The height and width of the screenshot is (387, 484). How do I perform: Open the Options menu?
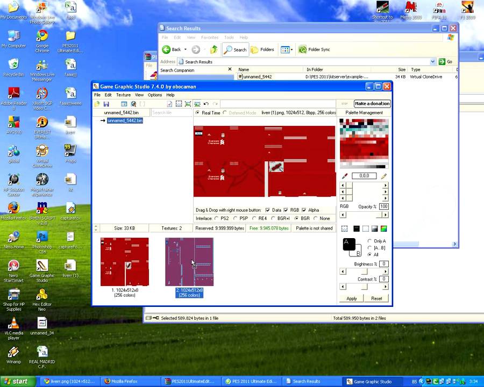(155, 95)
